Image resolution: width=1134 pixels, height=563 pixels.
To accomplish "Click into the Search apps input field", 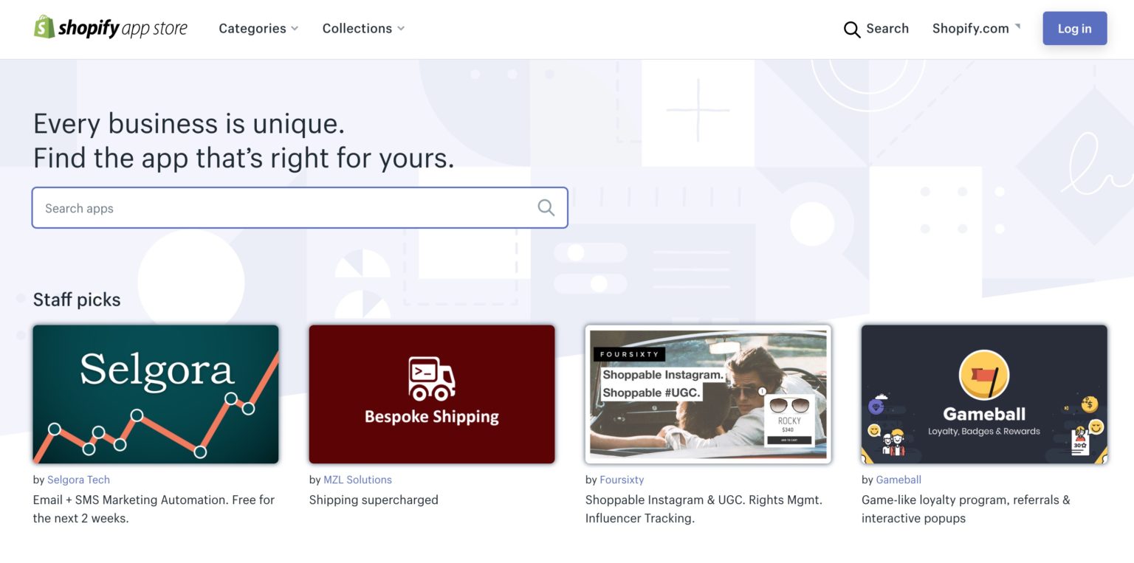I will pos(300,207).
